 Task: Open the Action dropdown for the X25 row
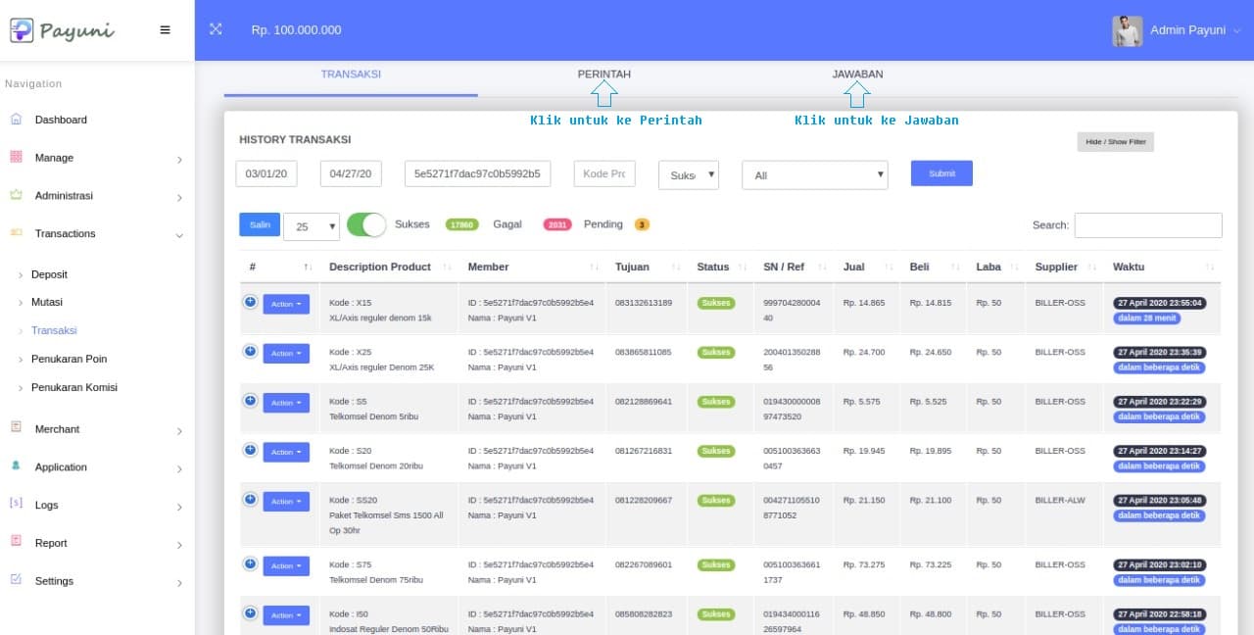point(286,353)
